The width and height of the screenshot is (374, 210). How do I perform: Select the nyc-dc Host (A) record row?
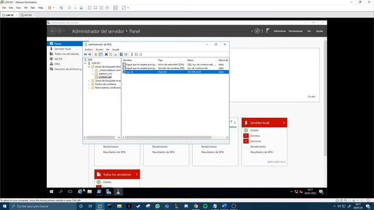click(175, 72)
